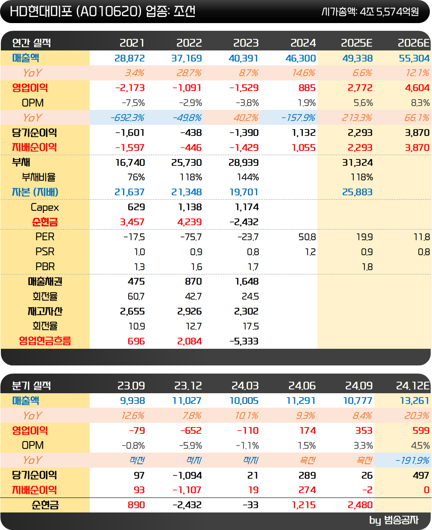Click the 24.12E quarter column header
Image resolution: width=432 pixels, height=530 pixels.
(413, 386)
